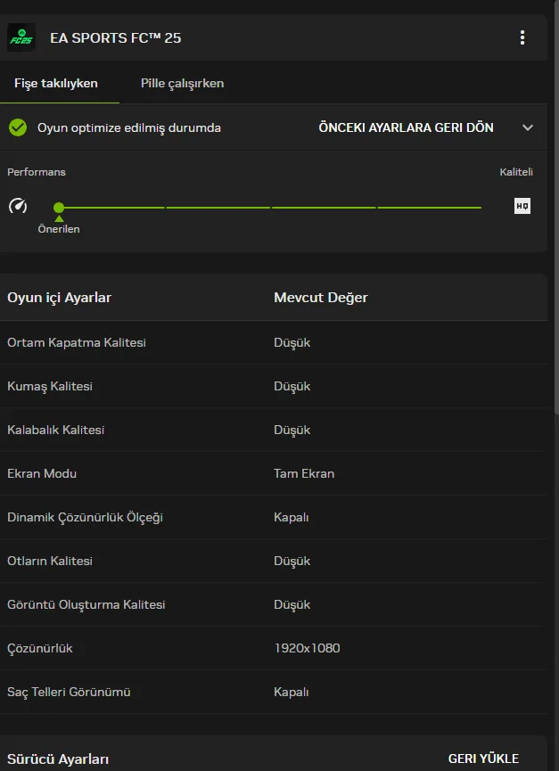Viewport: 559px width, 771px height.
Task: Open the three-dot options menu
Action: [x=522, y=37]
